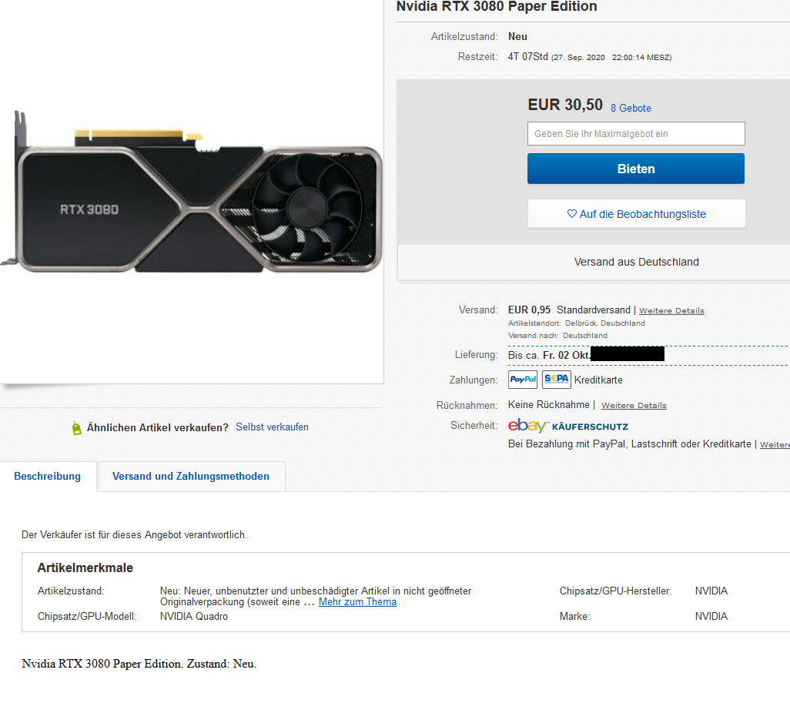Viewport: 790px width, 703px height.
Task: Click the Mehr zum Thema link
Action: click(x=357, y=601)
